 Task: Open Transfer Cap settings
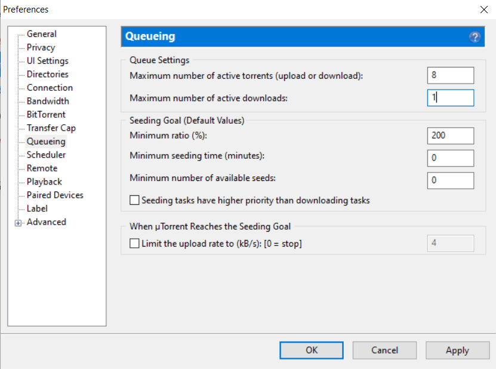pos(51,128)
